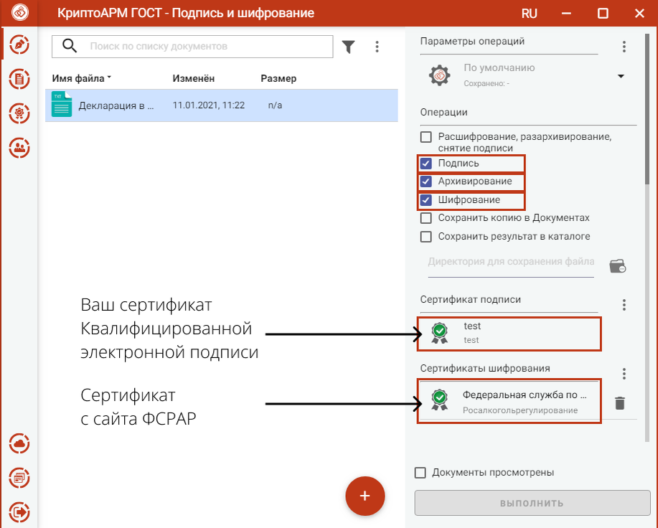Click the TXT file icon of Декларация

62,104
